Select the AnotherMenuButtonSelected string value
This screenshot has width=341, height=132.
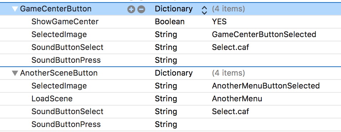pyautogui.click(x=266, y=86)
